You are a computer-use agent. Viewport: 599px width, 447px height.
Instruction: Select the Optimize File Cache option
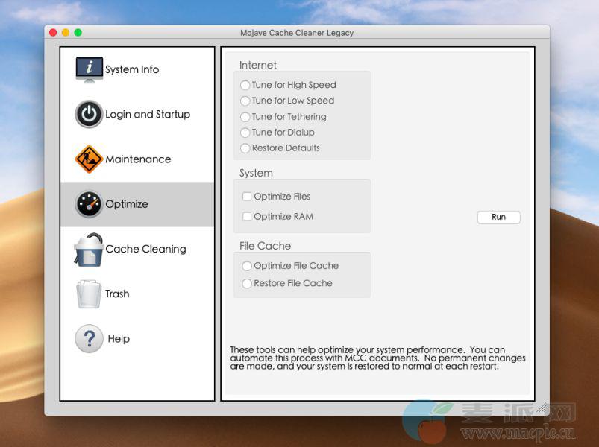click(247, 266)
